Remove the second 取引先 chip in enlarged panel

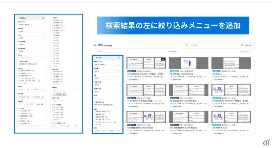(36, 64)
